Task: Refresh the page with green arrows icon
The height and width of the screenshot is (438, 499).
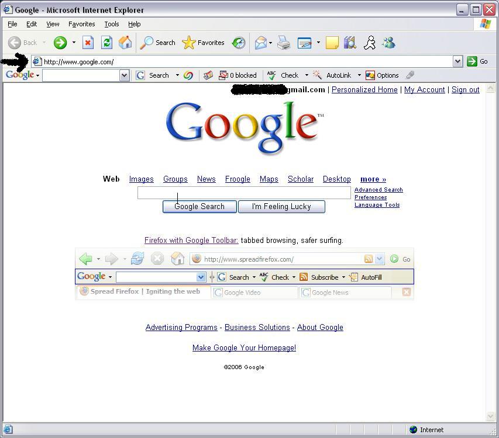Action: pyautogui.click(x=106, y=43)
